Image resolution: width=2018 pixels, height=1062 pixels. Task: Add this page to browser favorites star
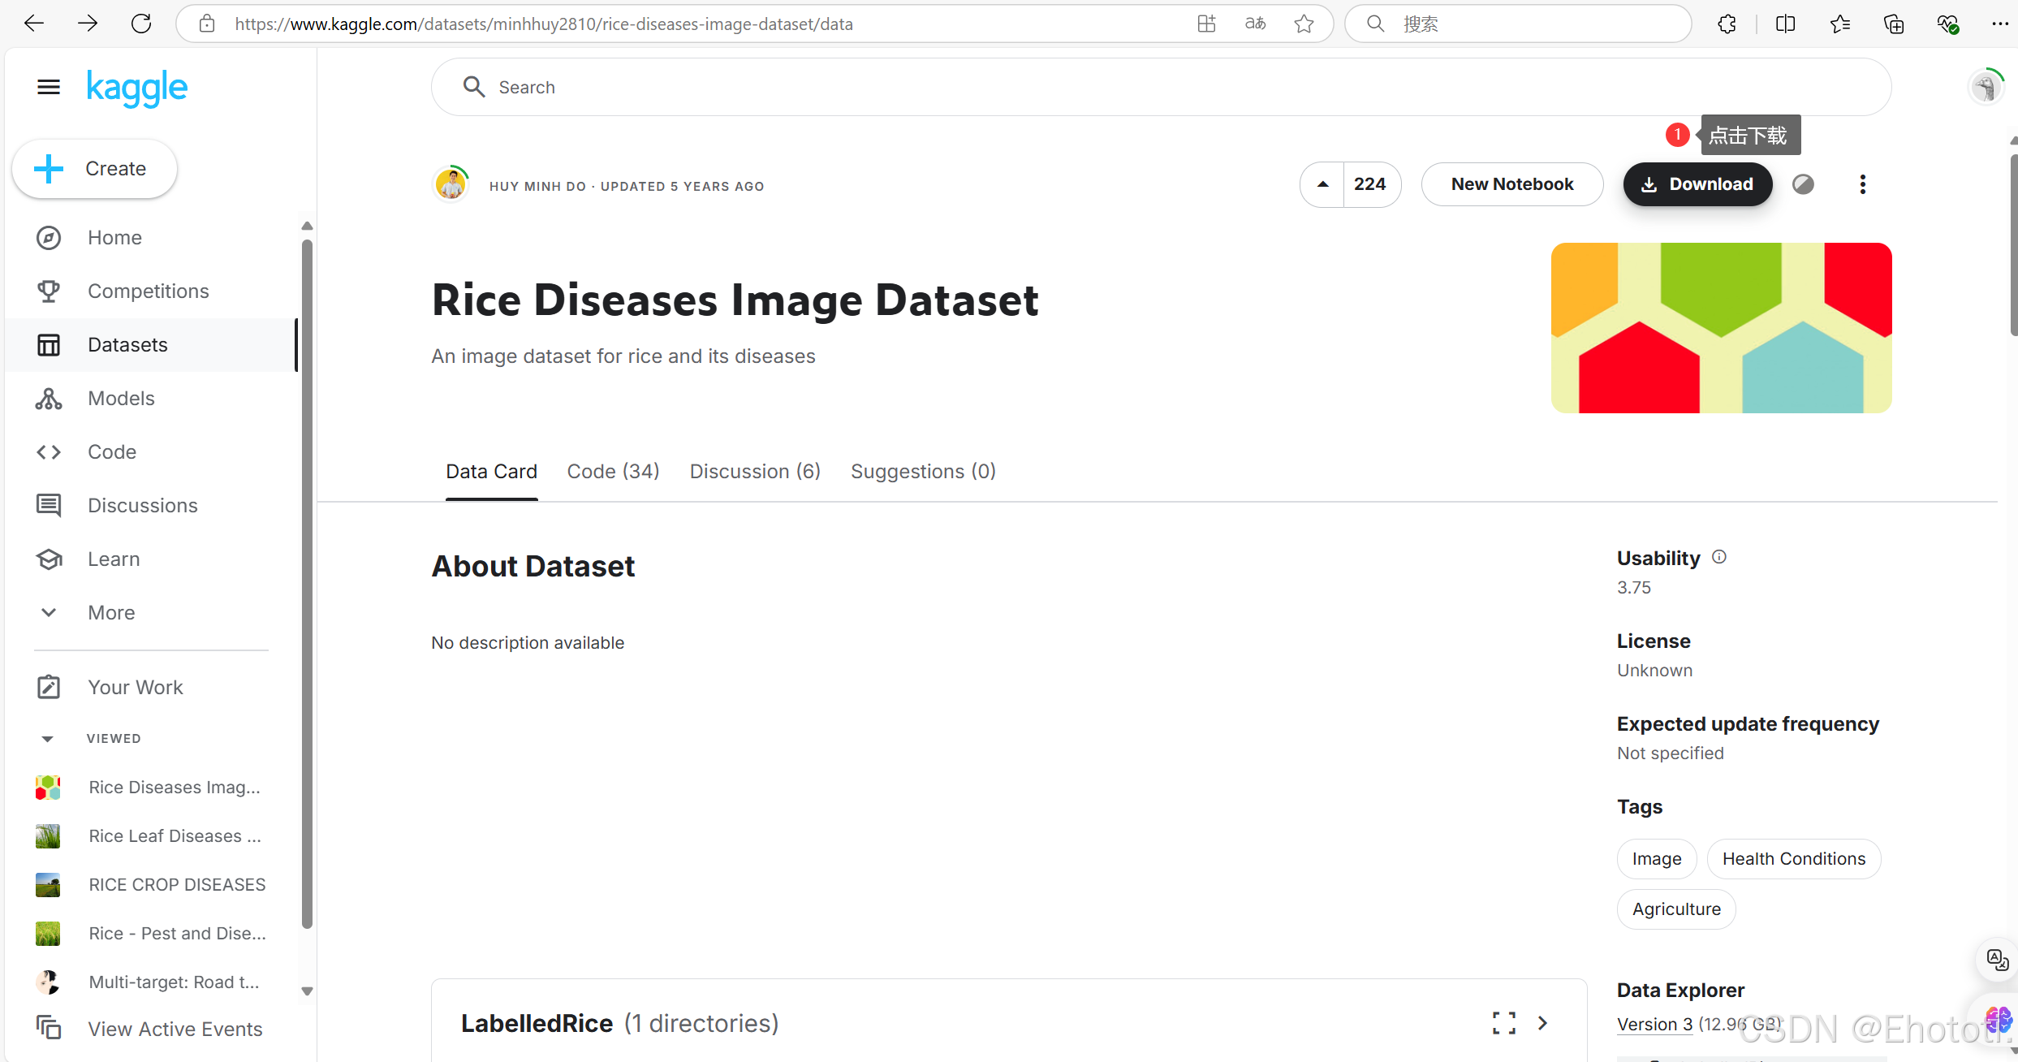coord(1304,24)
